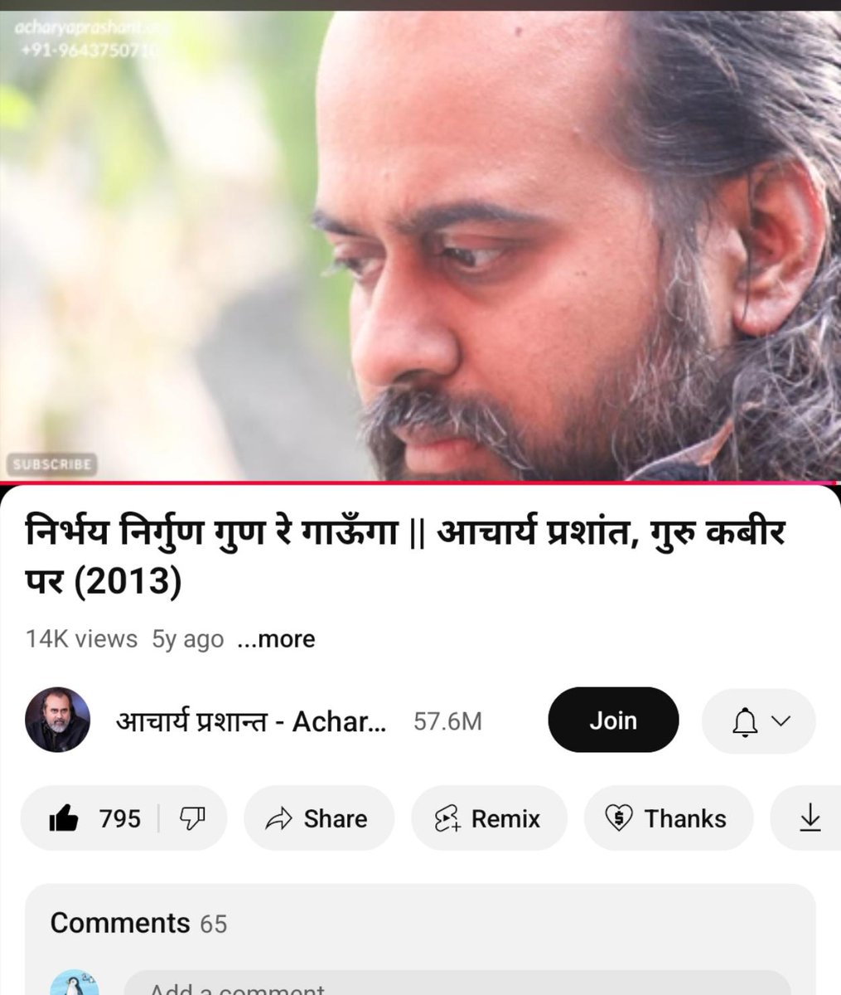Open the Acharya Prashant channel avatar
Viewport: 841px width, 995px height.
(x=56, y=721)
